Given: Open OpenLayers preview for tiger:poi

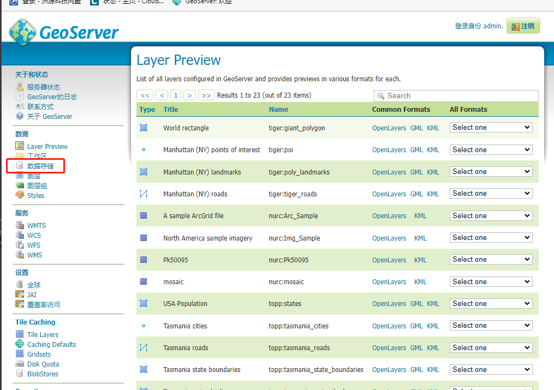Looking at the screenshot, I should [389, 150].
